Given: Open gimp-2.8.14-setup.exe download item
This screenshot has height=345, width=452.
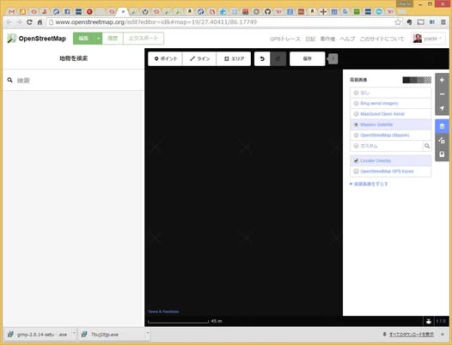Looking at the screenshot, I should tap(38, 335).
